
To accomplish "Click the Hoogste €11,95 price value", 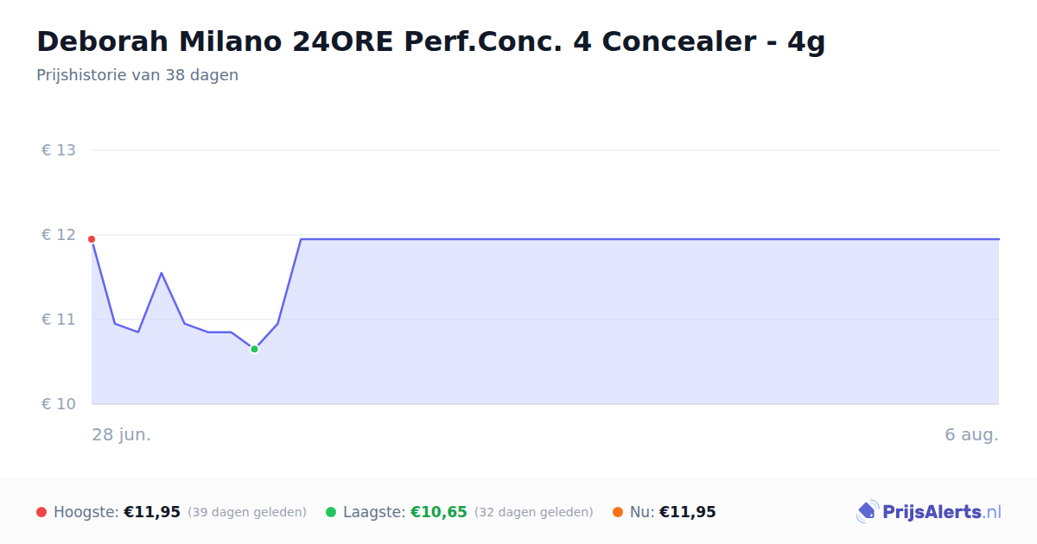I will (x=152, y=512).
